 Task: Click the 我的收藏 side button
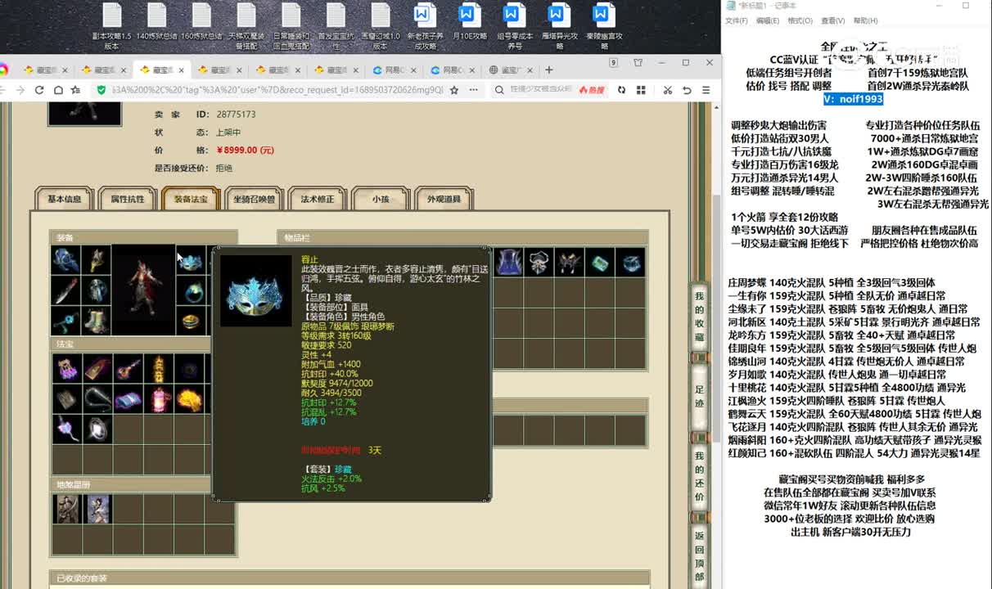[699, 316]
